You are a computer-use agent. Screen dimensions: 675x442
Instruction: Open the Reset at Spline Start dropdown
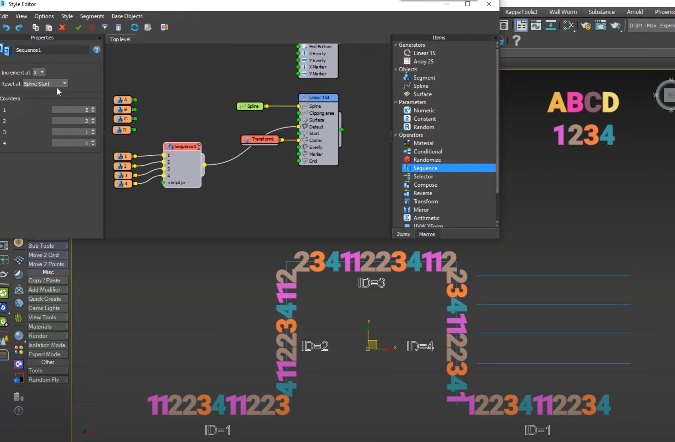45,84
